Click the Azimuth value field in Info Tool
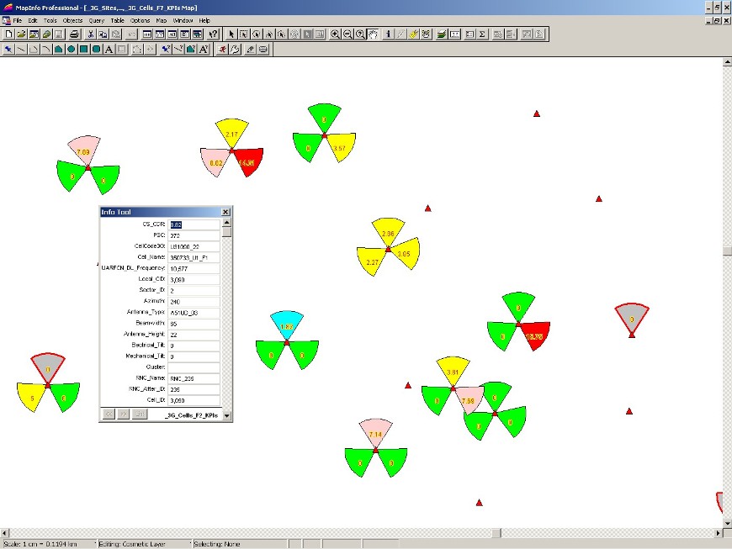The height and width of the screenshot is (549, 732). [x=194, y=301]
